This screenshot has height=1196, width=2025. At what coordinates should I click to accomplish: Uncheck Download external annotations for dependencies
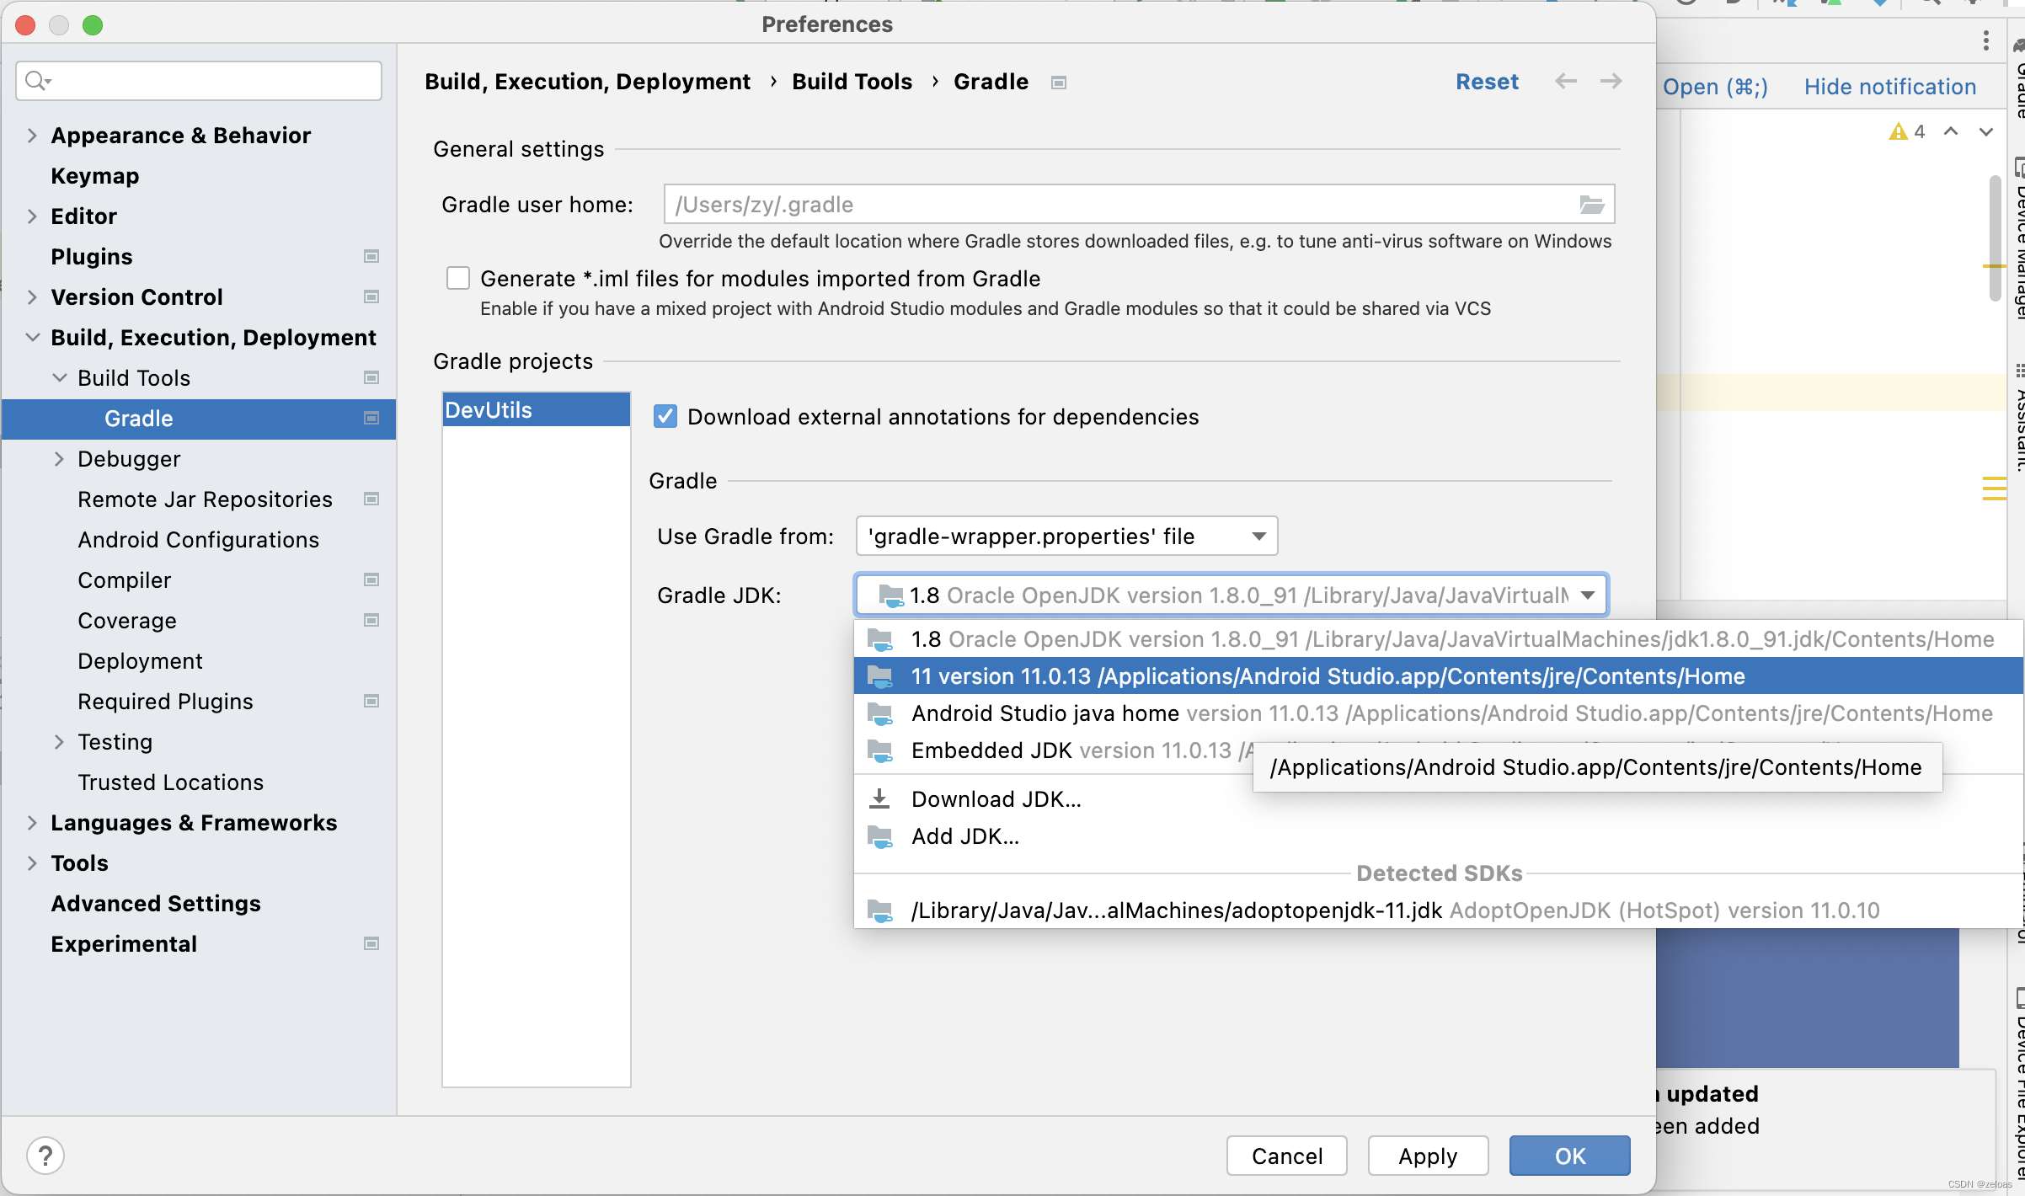point(665,416)
